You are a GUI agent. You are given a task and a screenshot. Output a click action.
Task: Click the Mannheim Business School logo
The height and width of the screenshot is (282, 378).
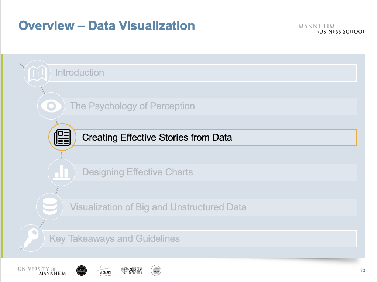pyautogui.click(x=331, y=29)
